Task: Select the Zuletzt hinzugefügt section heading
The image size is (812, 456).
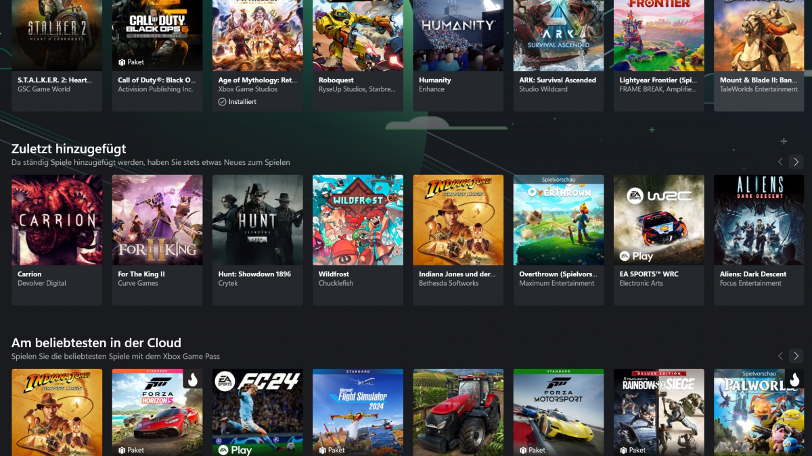Action: point(68,149)
